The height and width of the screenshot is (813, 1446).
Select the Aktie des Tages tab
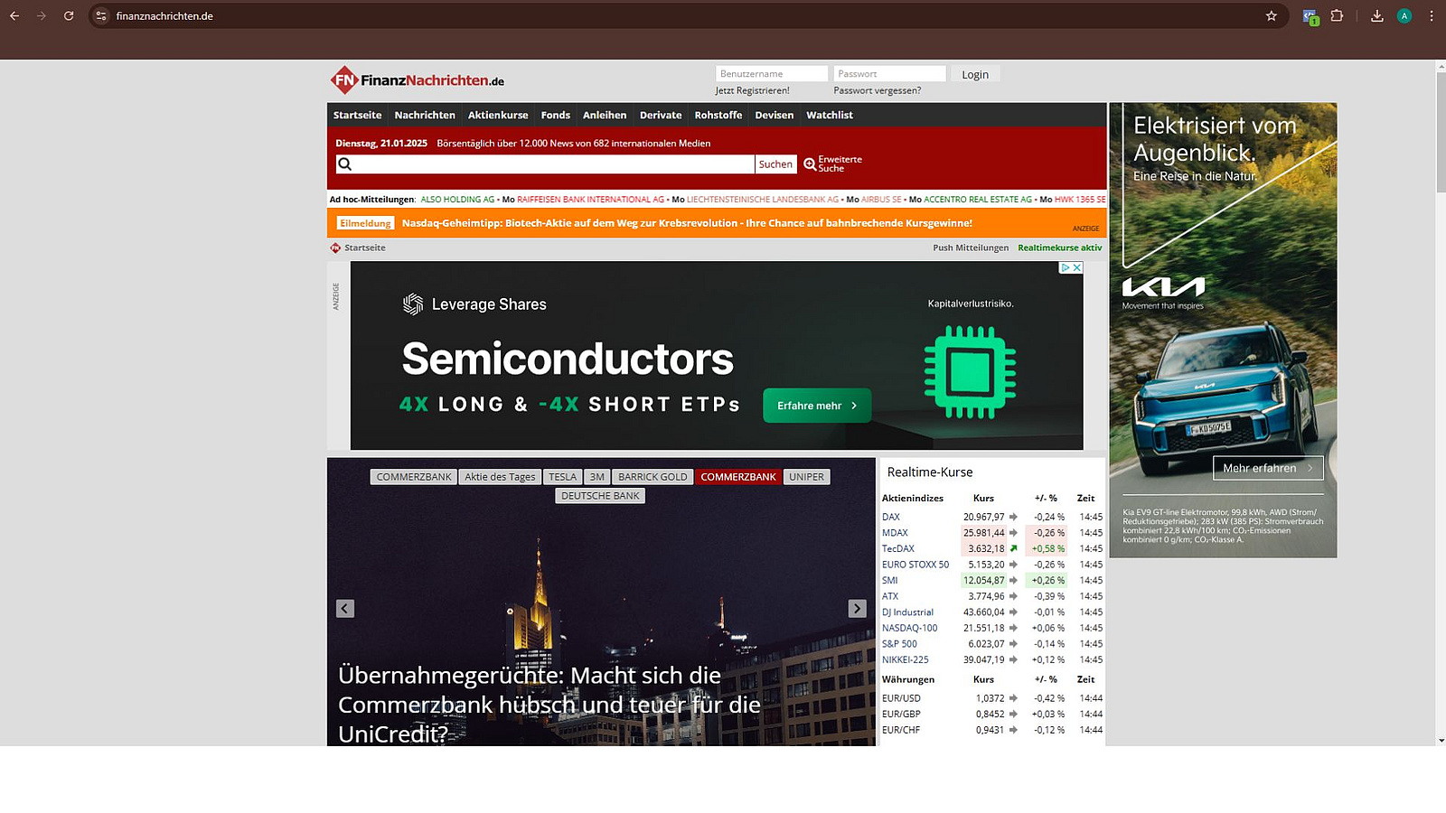500,477
